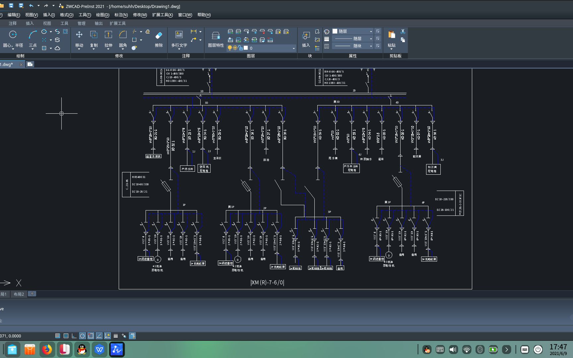Image resolution: width=573 pixels, height=358 pixels.
Task: Open the linetype dropdown showing 随层
Action: pos(352,39)
